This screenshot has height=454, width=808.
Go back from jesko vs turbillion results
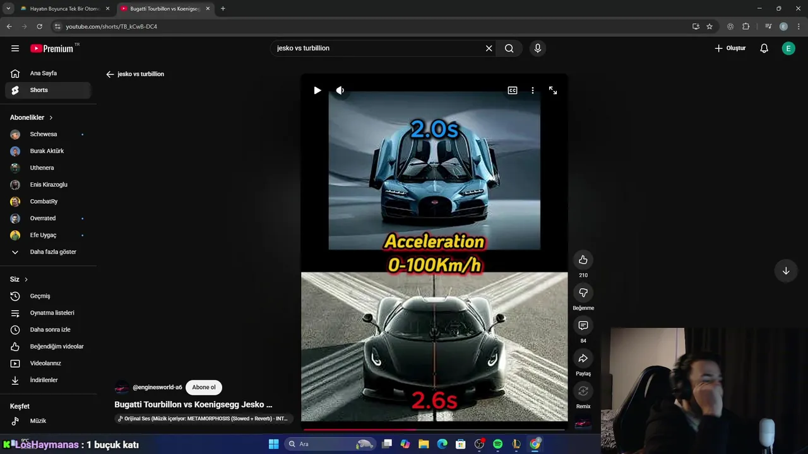(110, 74)
